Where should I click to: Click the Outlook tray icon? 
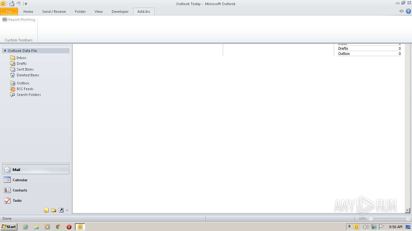[356, 227]
